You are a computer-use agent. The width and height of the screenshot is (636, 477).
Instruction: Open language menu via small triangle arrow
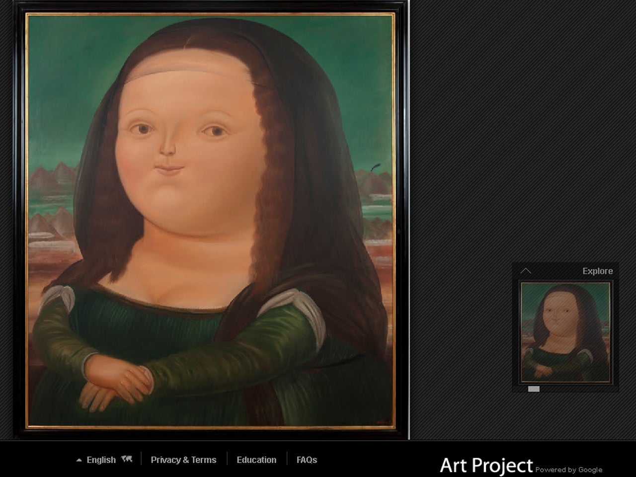pos(79,460)
